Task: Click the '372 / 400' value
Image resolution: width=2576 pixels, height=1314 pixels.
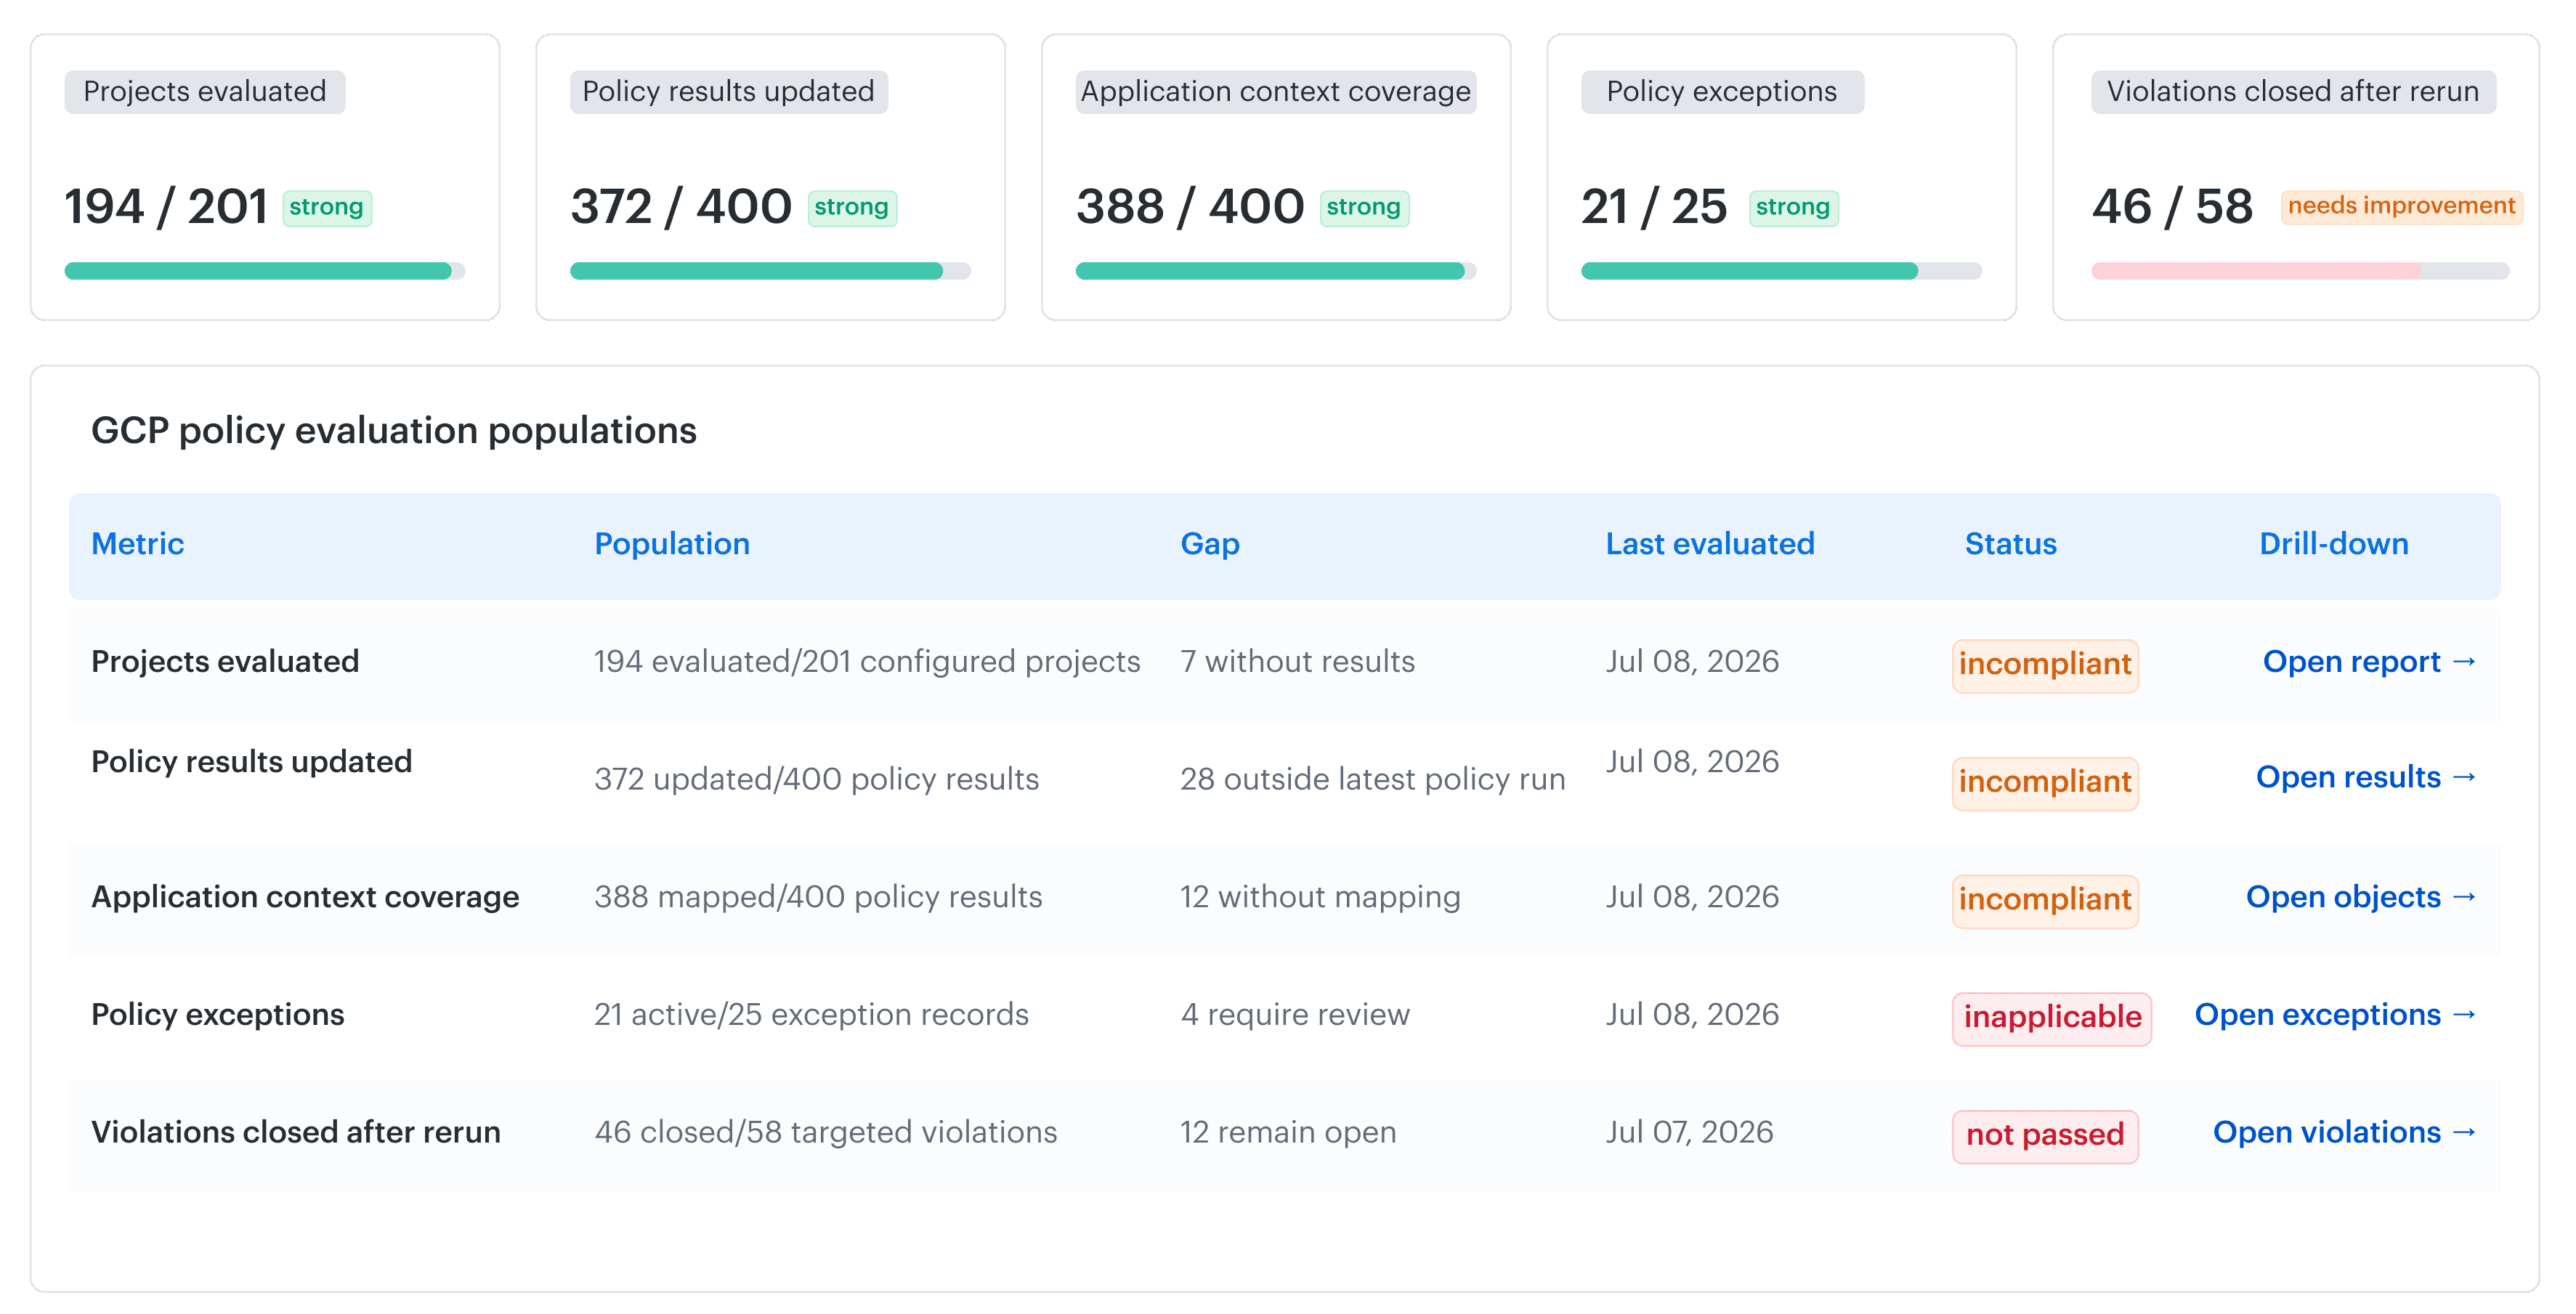Action: pyautogui.click(x=681, y=208)
